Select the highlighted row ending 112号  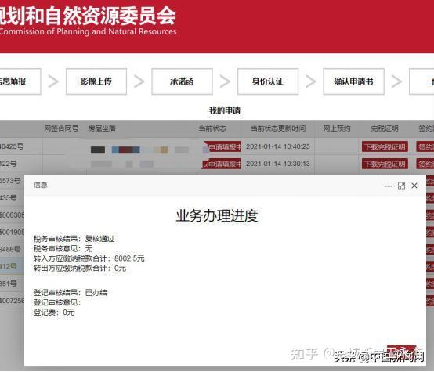[12, 267]
